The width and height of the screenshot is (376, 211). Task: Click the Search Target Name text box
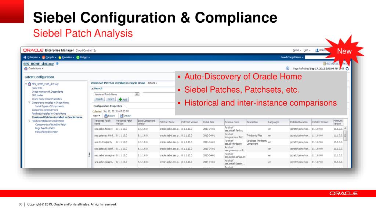click(315, 58)
